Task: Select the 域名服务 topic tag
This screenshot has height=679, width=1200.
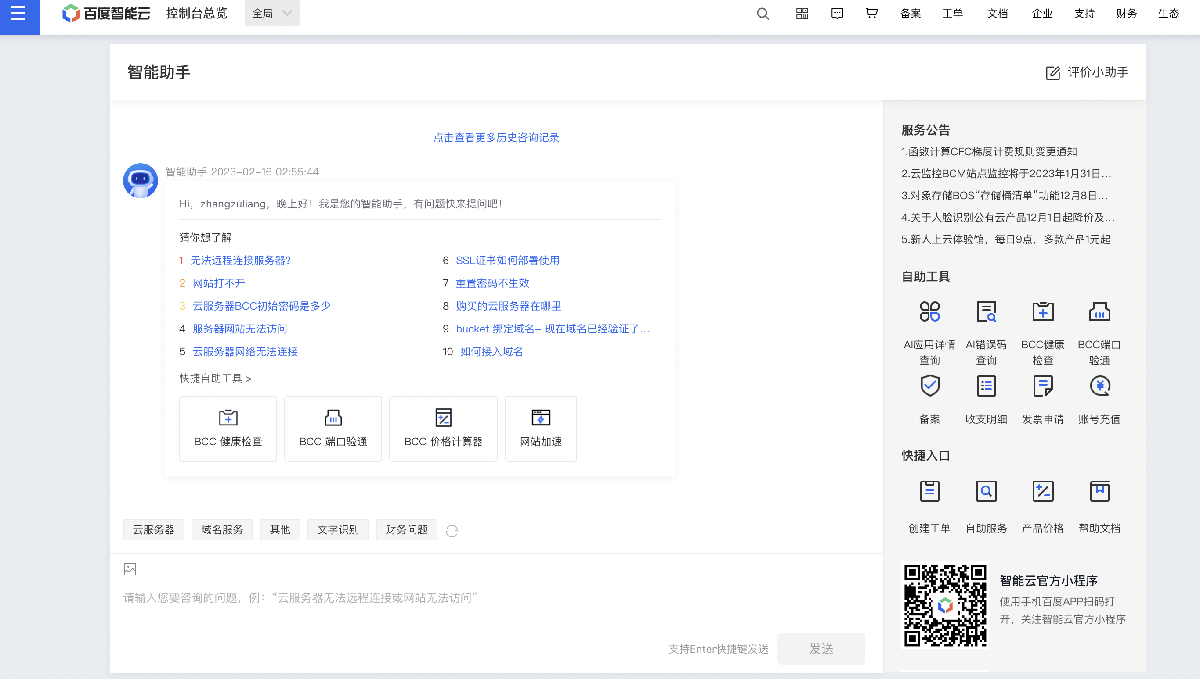Action: pos(222,530)
